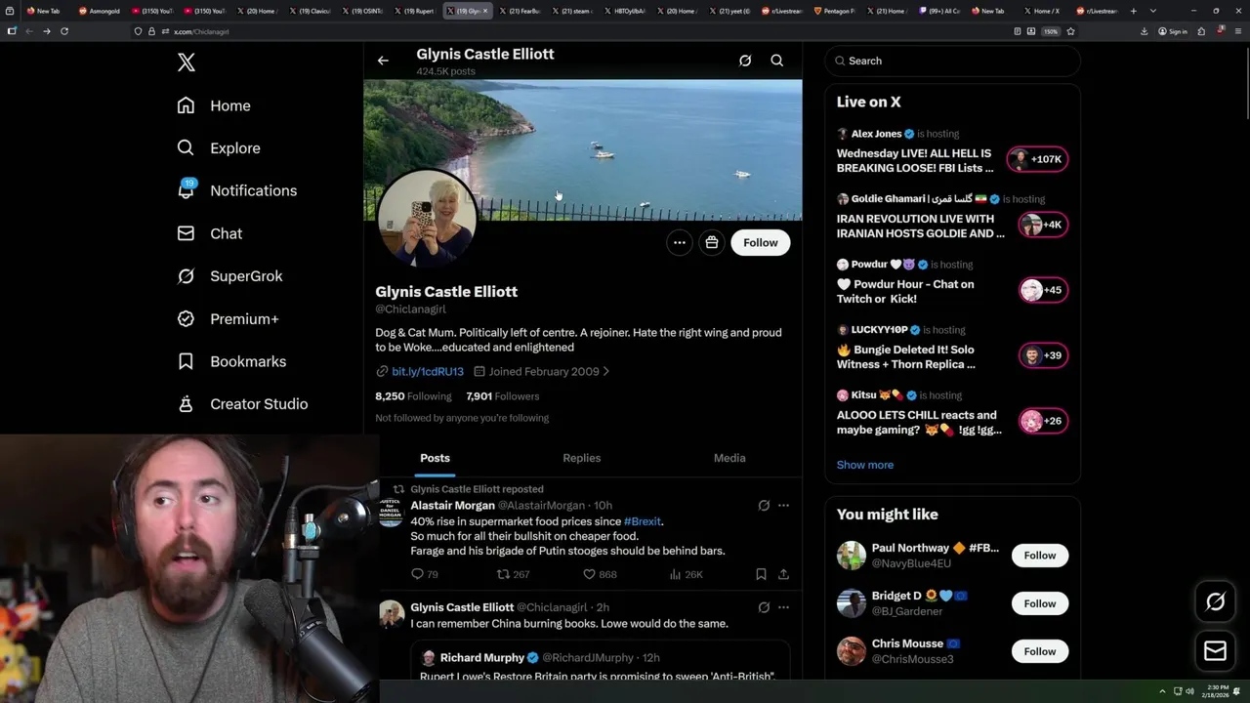View 8,250 Following list
Screen dimensions: 1250x703
413,396
